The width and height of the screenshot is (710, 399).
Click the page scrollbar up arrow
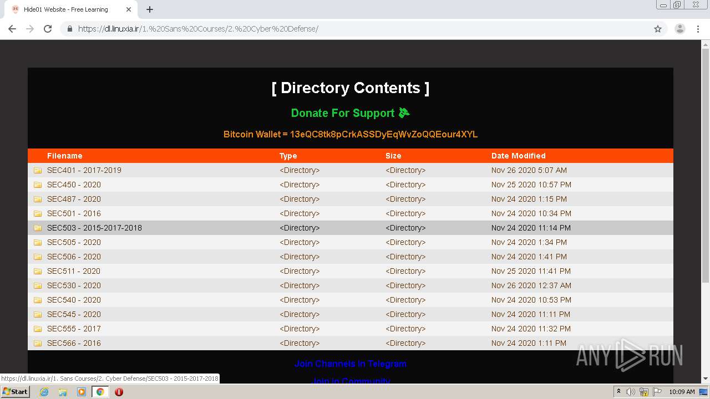[x=706, y=44]
